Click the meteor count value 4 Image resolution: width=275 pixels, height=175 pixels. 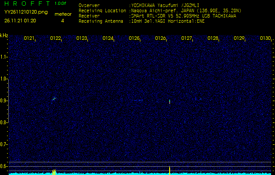[63, 21]
